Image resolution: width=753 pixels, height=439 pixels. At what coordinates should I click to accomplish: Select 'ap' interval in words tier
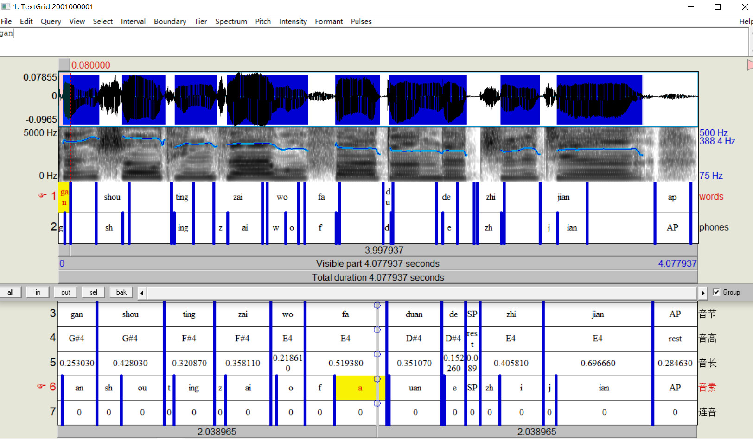[672, 197]
